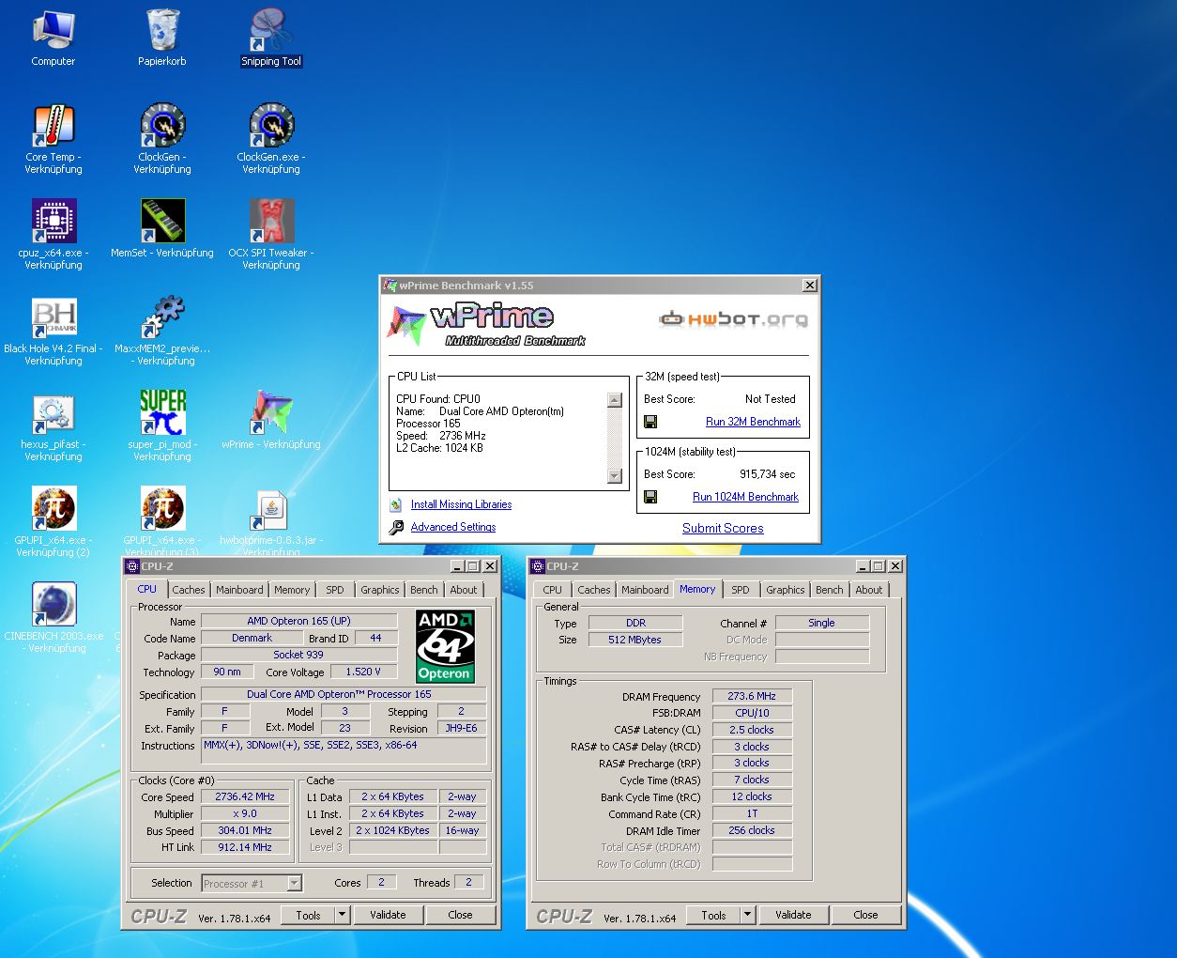Expand Tools dropdown arrow in left CPU-Z
This screenshot has width=1177, height=958.
click(342, 915)
